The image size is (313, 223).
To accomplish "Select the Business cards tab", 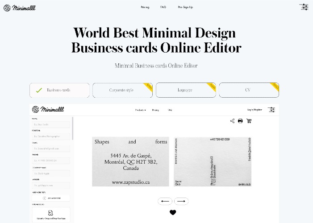I will point(59,90).
